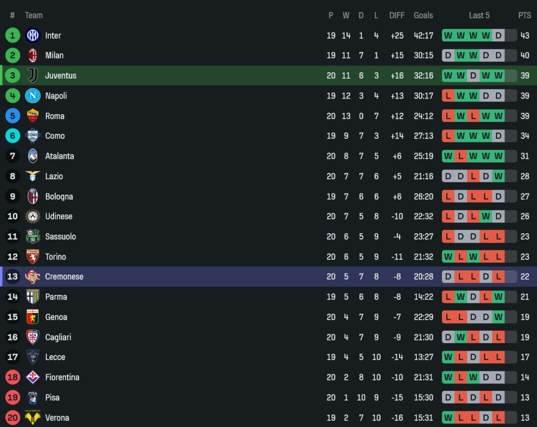Open the Atalanta team badge

coord(33,156)
